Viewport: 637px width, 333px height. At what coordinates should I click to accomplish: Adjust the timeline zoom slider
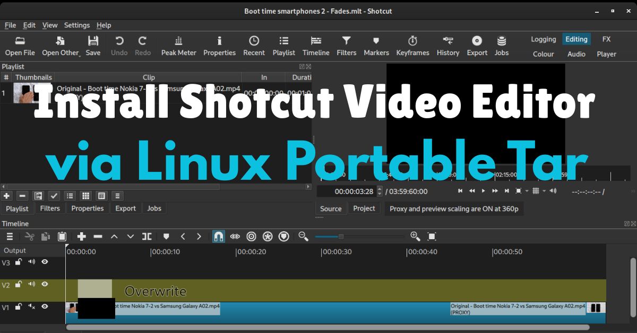tap(359, 236)
